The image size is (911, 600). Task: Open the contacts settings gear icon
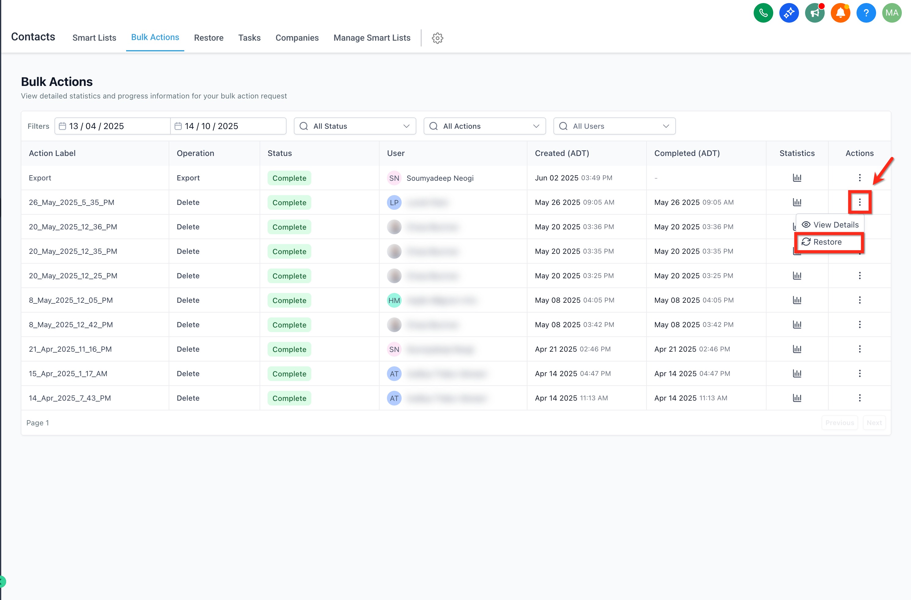click(437, 38)
